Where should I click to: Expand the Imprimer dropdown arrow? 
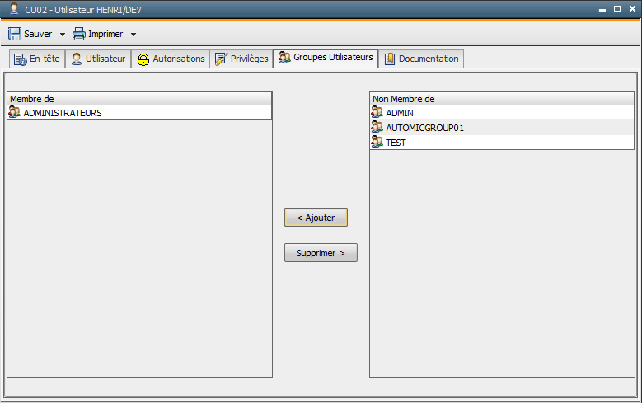pos(134,35)
